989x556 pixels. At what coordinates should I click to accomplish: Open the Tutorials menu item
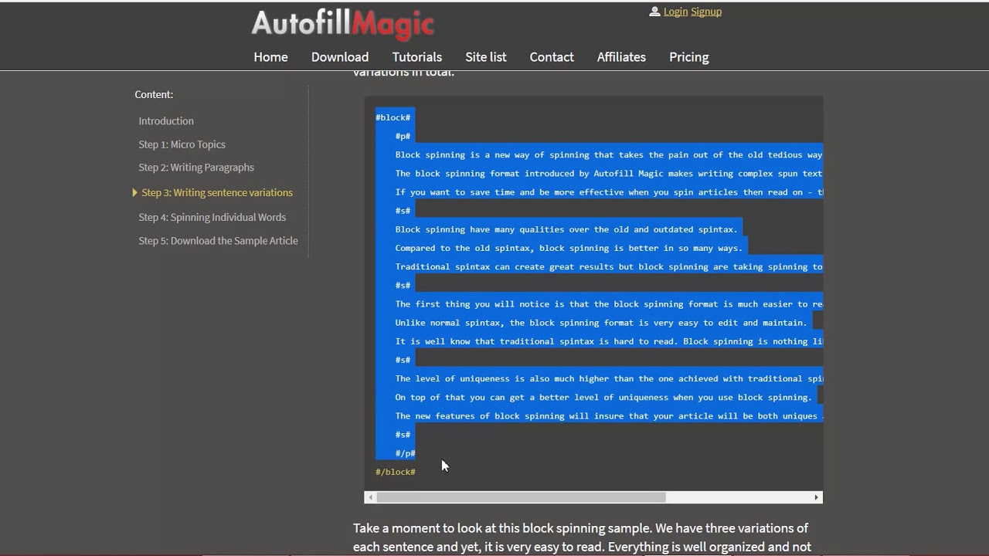click(417, 57)
